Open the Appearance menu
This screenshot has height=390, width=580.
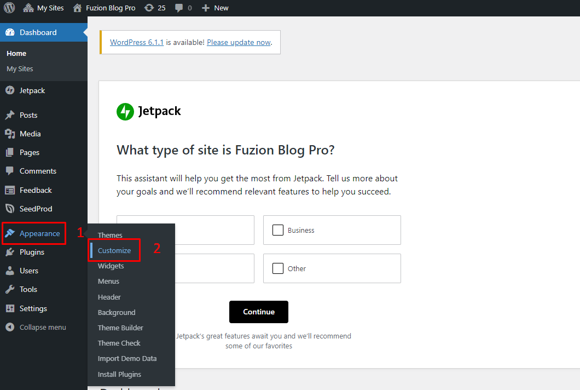coord(39,233)
